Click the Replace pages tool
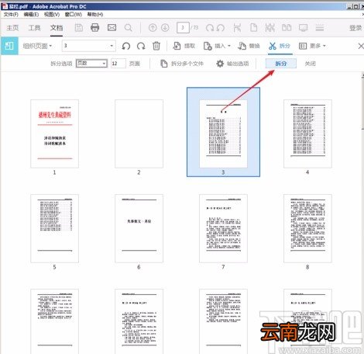364x354 pixels. tap(249, 46)
